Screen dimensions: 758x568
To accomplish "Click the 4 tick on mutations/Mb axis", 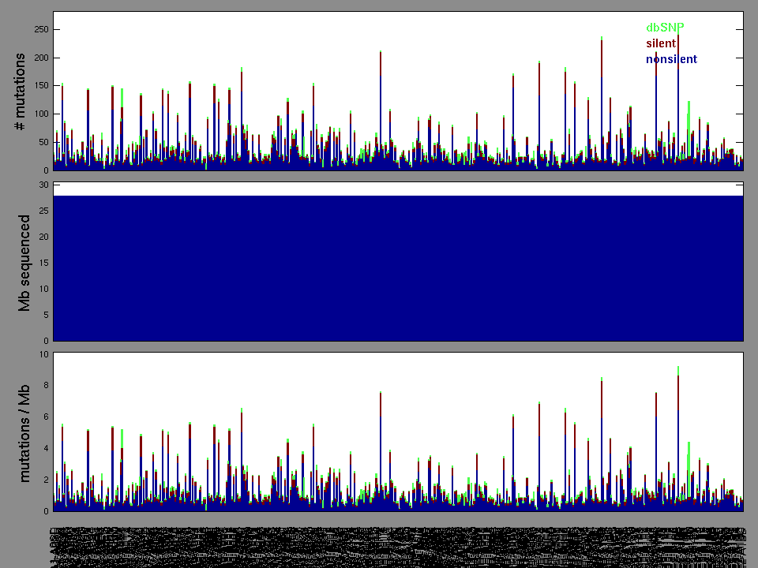I will click(45, 448).
